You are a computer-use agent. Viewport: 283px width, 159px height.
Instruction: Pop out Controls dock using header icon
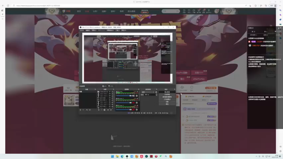pyautogui.click(x=174, y=89)
